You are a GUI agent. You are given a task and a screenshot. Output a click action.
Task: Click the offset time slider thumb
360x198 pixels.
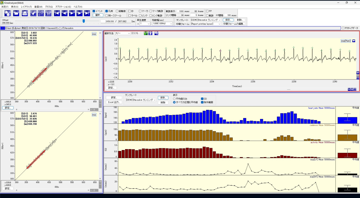[x=83, y=21]
